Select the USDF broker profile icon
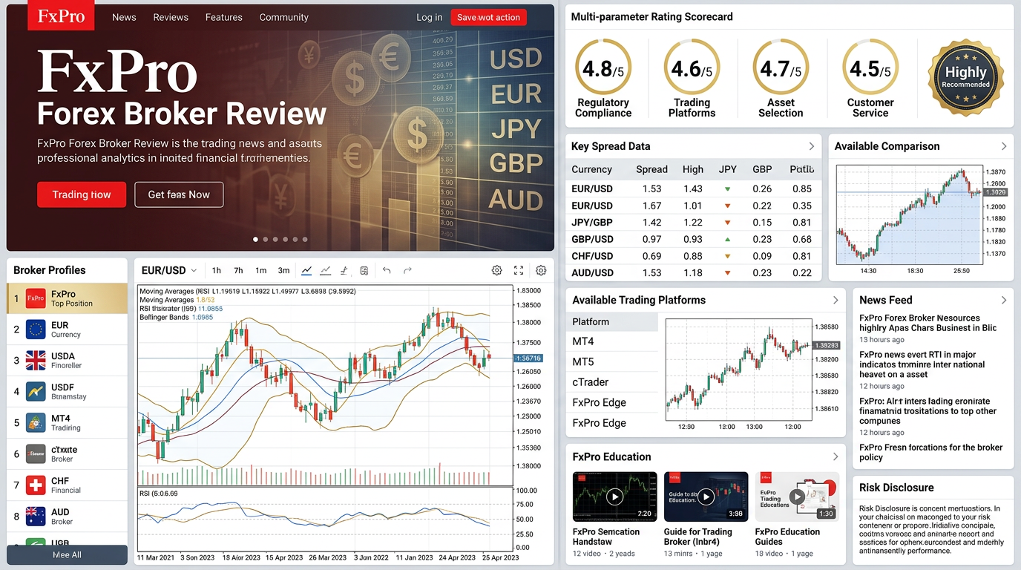 coord(36,392)
